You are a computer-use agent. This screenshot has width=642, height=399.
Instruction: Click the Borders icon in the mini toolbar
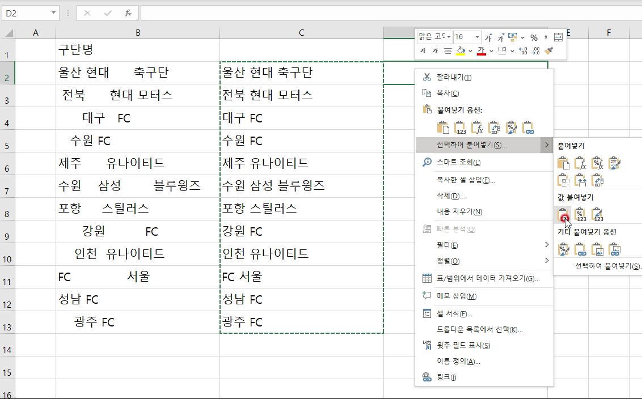pyautogui.click(x=502, y=51)
